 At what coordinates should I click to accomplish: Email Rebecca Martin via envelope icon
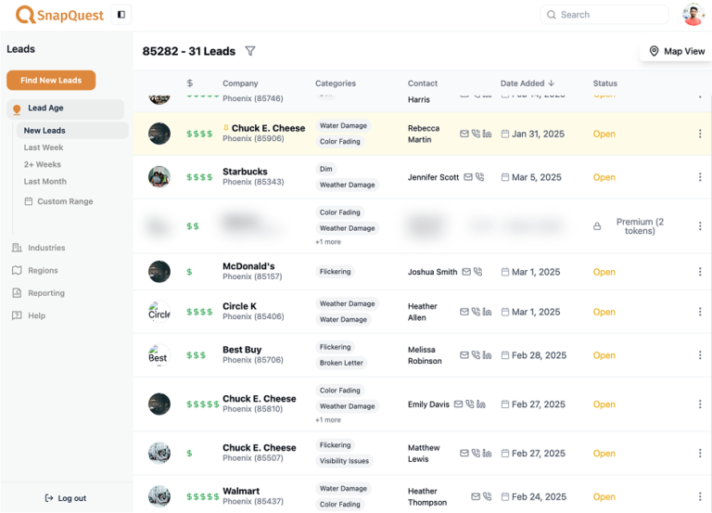click(x=464, y=134)
